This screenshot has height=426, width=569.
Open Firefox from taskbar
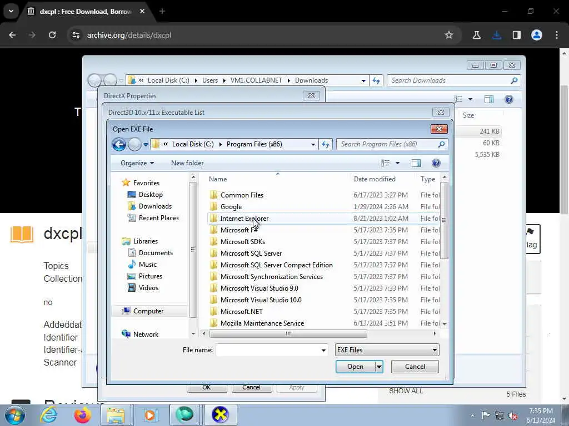coord(82,415)
